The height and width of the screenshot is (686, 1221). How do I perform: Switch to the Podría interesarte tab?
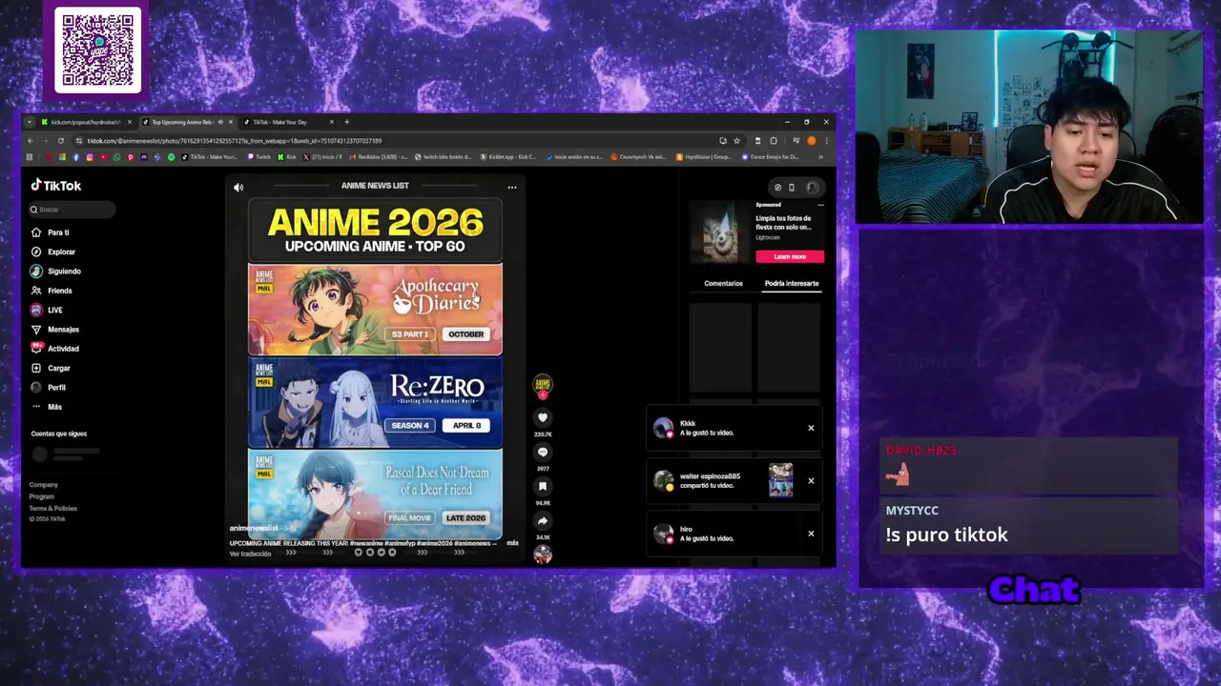pyautogui.click(x=792, y=283)
